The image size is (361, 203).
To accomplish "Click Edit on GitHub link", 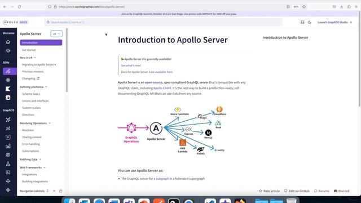I will (x=297, y=191).
